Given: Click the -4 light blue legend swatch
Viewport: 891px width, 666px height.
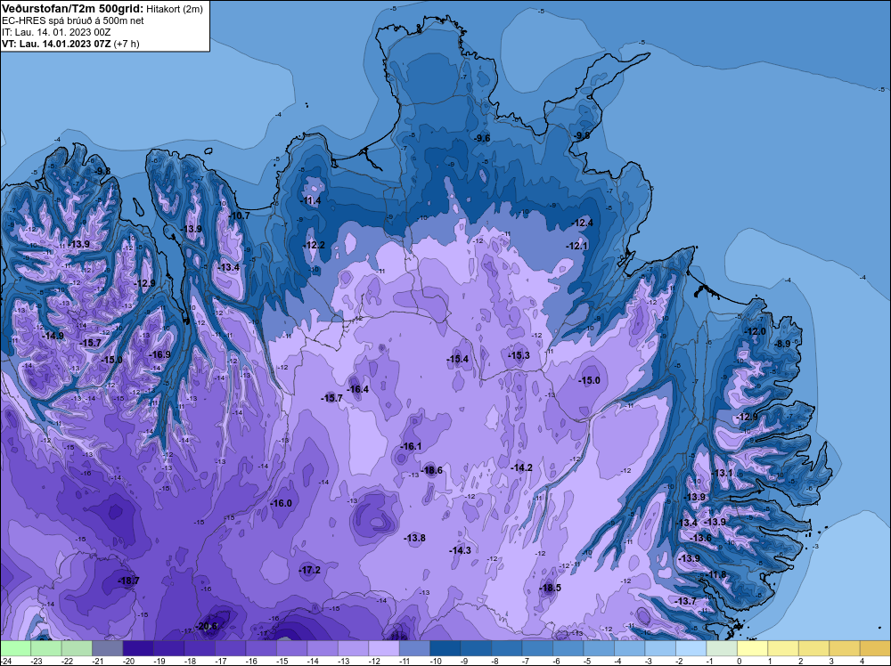Looking at the screenshot, I should pyautogui.click(x=629, y=648).
